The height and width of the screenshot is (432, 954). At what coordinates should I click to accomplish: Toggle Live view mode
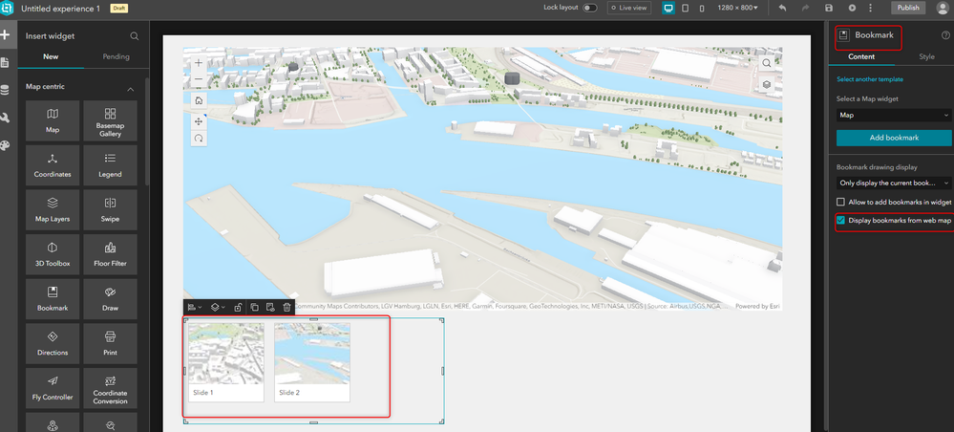pos(628,8)
